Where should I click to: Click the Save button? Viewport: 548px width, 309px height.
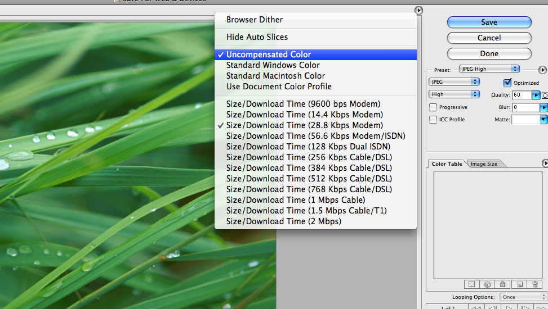(x=489, y=22)
